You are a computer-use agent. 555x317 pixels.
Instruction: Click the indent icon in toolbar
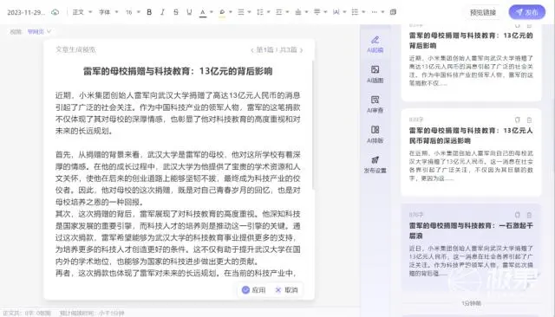279,12
